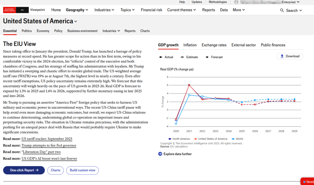
Task: Expand the Geography dropdown menu
Action: pos(77,10)
